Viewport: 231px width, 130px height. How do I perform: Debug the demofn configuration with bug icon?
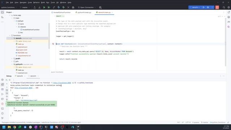pos(208,7)
